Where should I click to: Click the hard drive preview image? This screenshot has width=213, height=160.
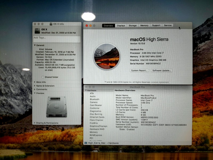click(57, 107)
